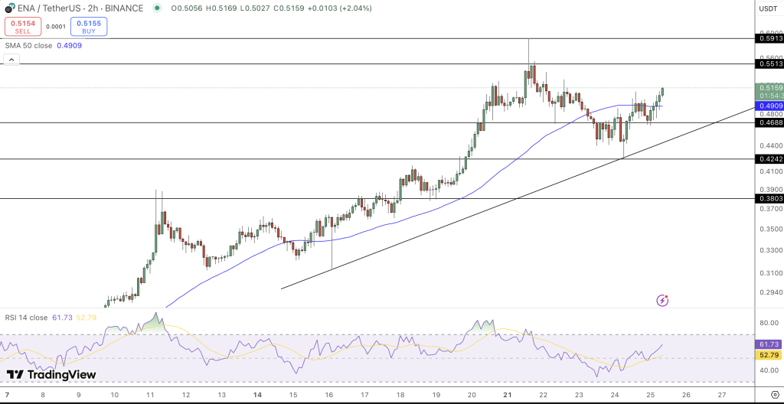Open the USDT currency selector
Screen dimensions: 784x404
(x=767, y=8)
